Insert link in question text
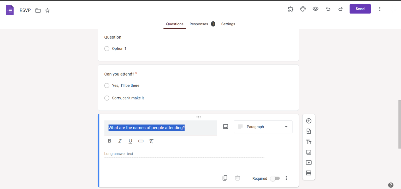 [x=141, y=141]
